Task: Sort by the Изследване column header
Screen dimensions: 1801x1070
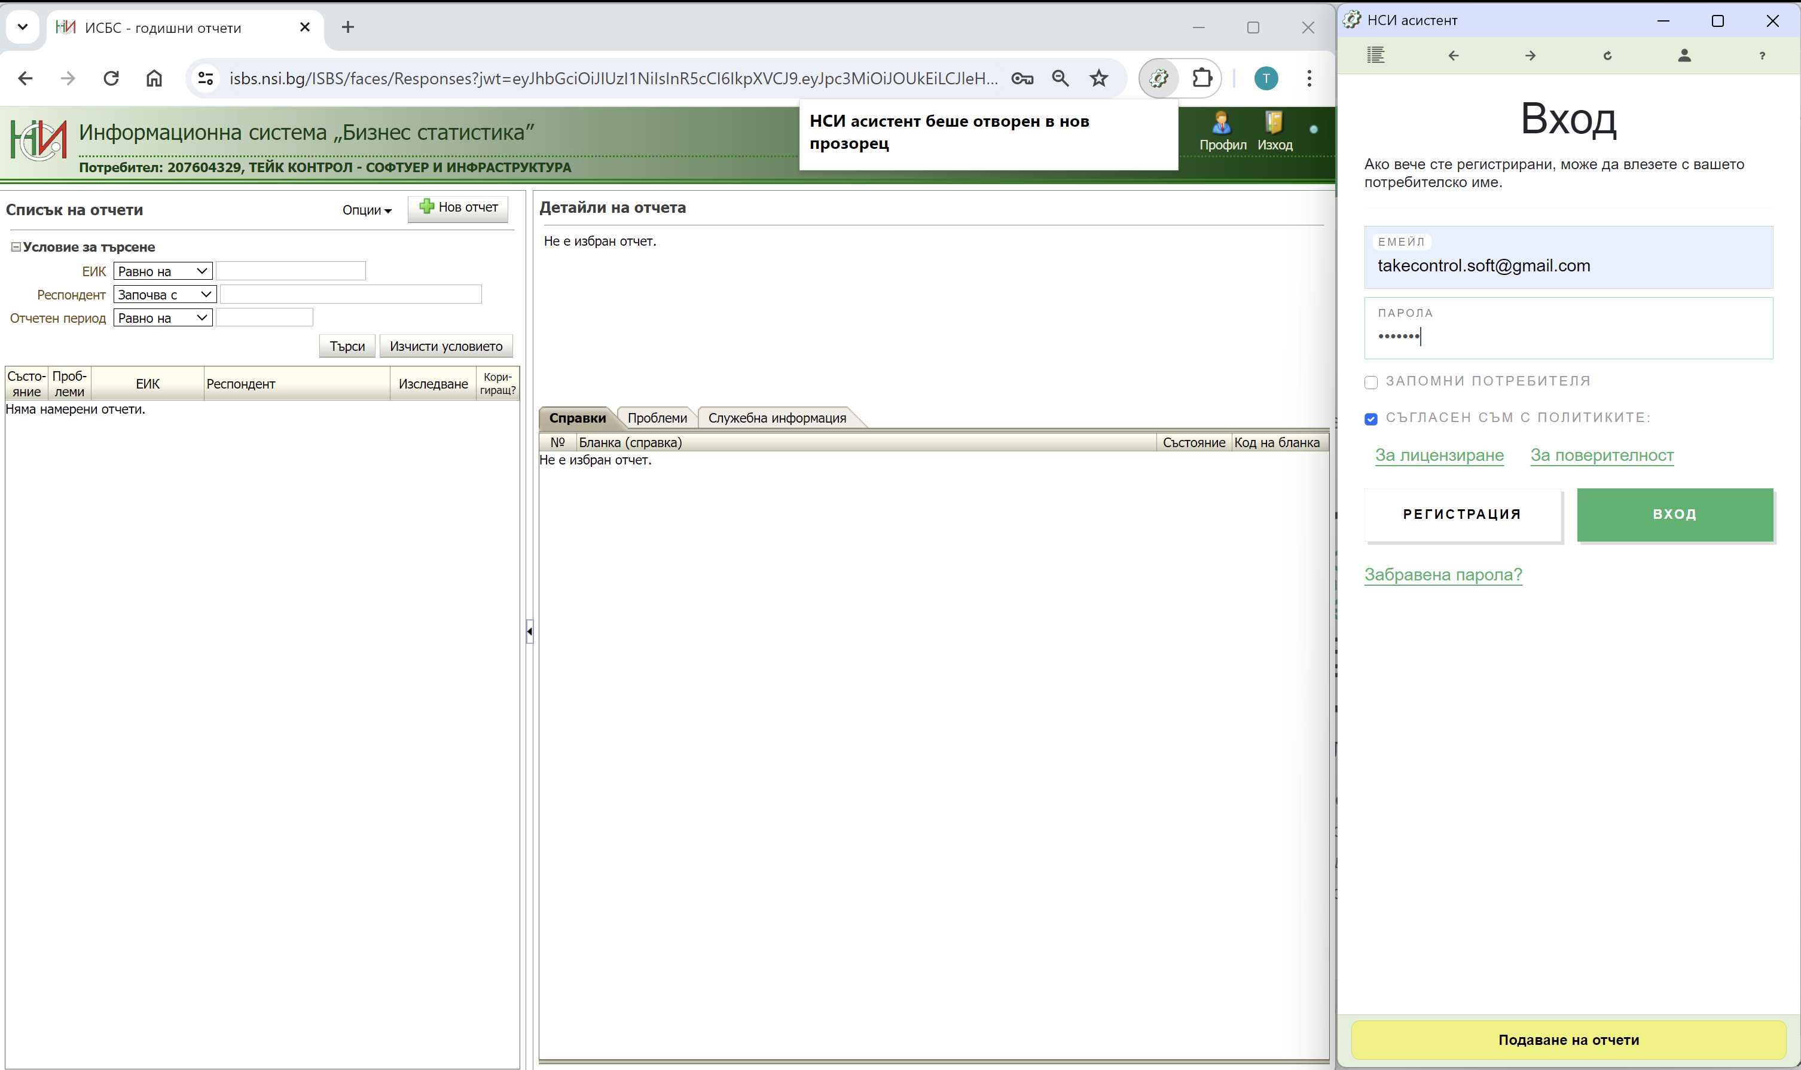Action: coord(433,384)
